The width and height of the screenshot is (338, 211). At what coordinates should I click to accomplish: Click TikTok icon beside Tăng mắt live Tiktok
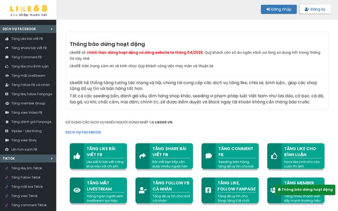7,187
